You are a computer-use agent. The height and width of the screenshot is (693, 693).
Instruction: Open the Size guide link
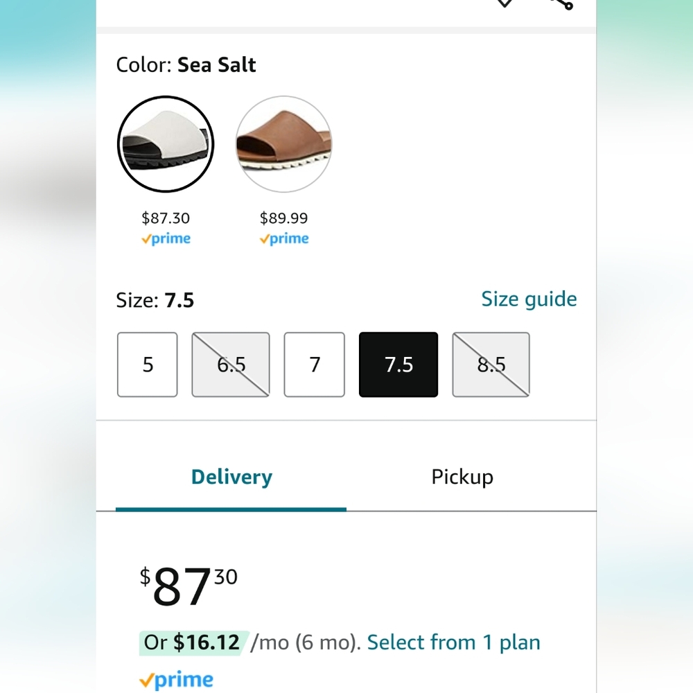point(529,299)
